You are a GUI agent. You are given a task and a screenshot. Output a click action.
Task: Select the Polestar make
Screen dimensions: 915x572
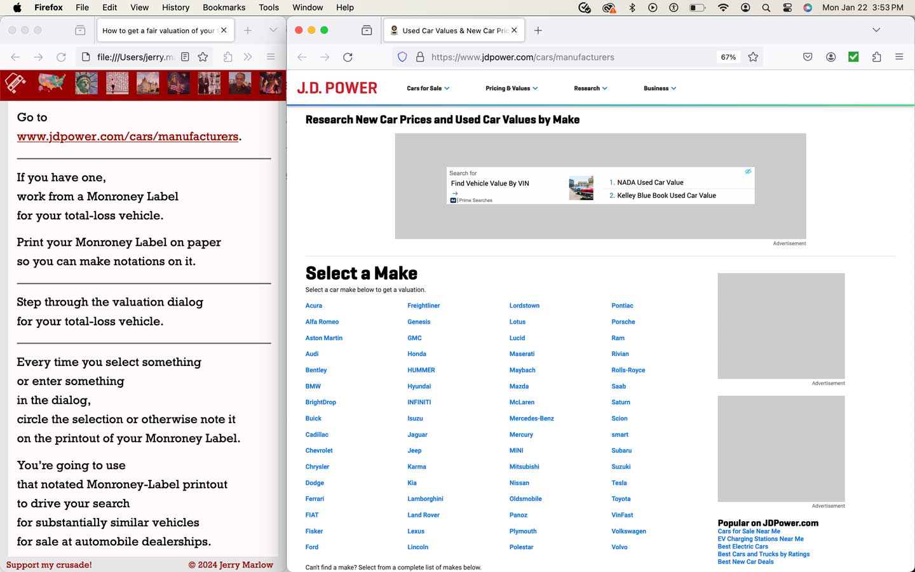click(x=521, y=547)
